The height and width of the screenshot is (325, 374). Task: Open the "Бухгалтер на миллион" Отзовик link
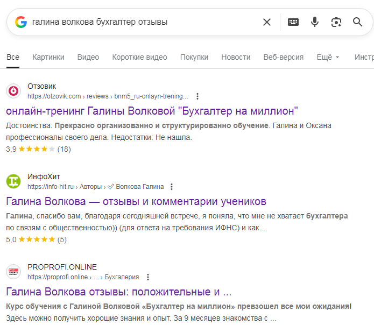coord(152,111)
